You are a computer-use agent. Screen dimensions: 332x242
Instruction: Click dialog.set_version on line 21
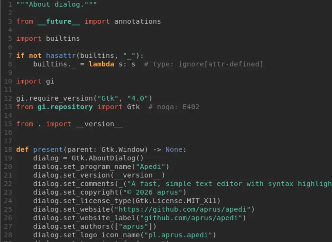pyautogui.click(x=71, y=175)
